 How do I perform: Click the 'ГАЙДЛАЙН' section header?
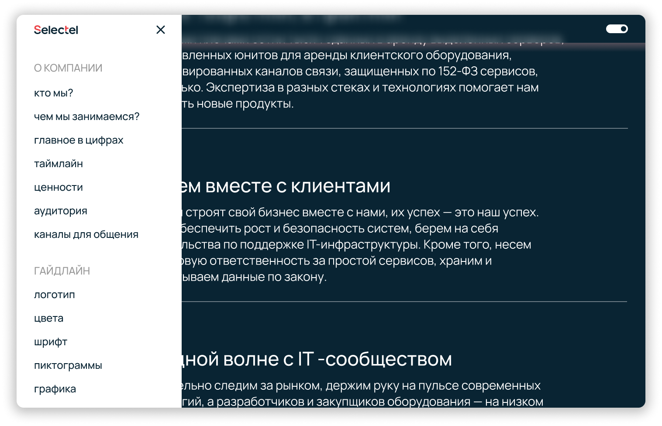(62, 270)
